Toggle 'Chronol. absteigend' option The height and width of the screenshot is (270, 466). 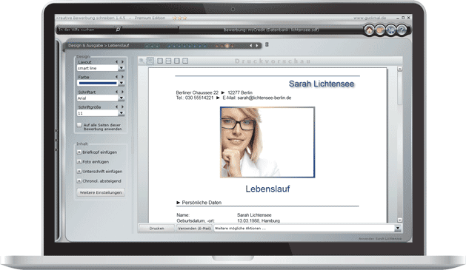coord(79,181)
